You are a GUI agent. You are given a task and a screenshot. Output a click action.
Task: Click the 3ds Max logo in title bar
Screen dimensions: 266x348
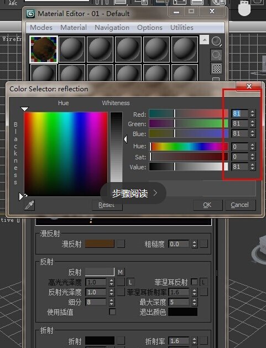tap(30, 14)
